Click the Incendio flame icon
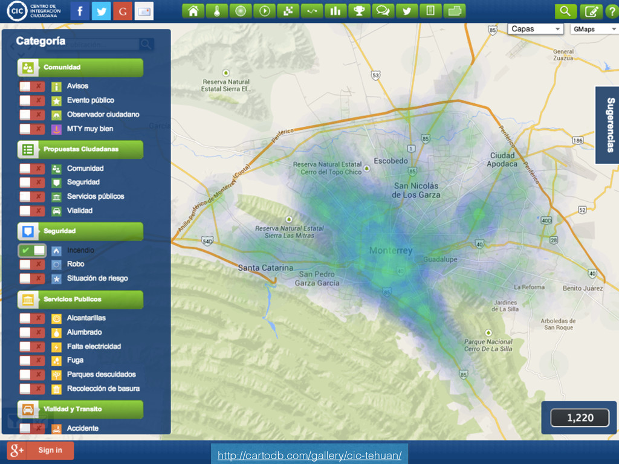 click(56, 251)
